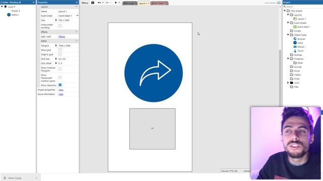Select the Files folder
Screen dimensions: 323x181
pos(294,87)
